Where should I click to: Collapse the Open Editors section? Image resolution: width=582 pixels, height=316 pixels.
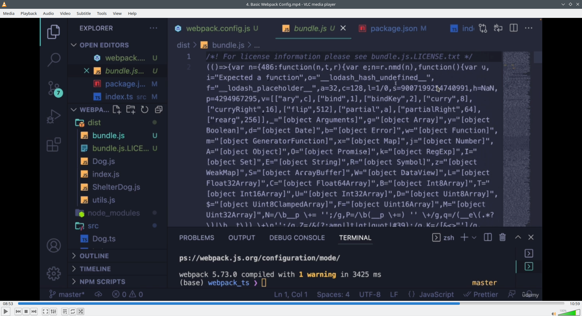click(x=74, y=45)
